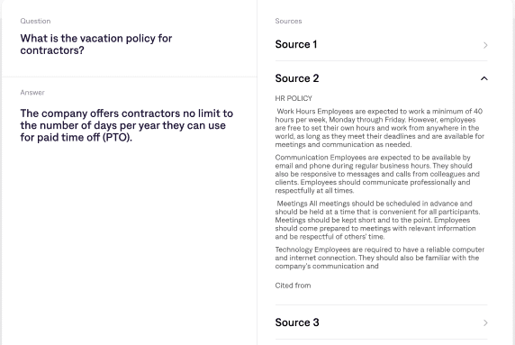Expand Source 3 using its right chevron
The height and width of the screenshot is (345, 515).
point(485,322)
